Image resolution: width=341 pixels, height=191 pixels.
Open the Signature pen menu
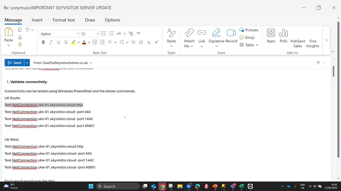pos(216,38)
